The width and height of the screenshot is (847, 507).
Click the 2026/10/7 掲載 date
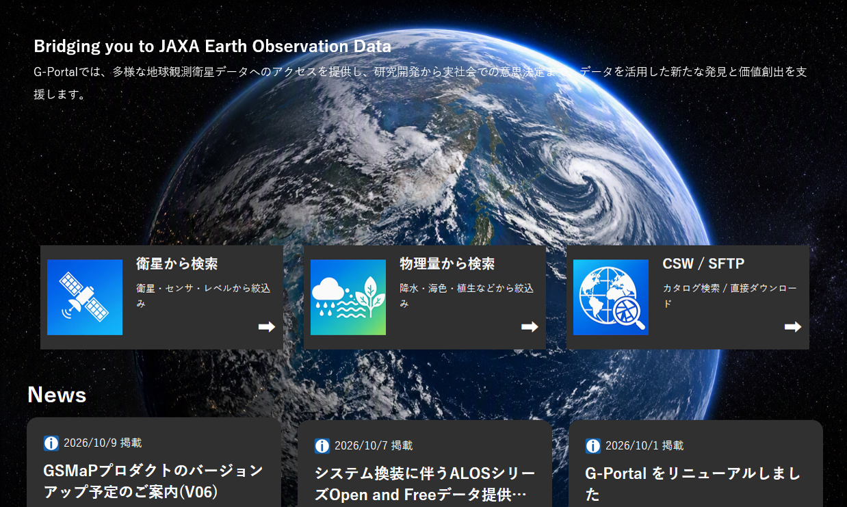(x=374, y=446)
